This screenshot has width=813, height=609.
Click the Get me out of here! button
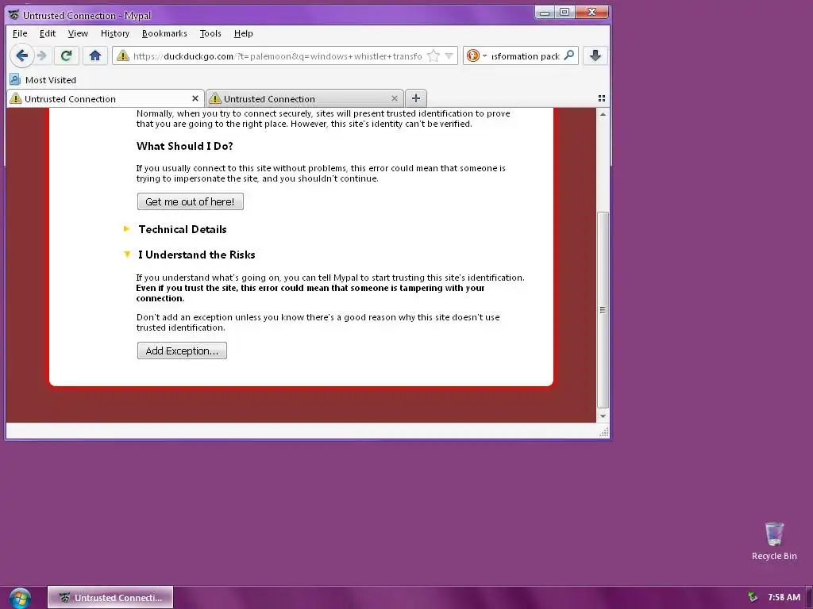191,201
